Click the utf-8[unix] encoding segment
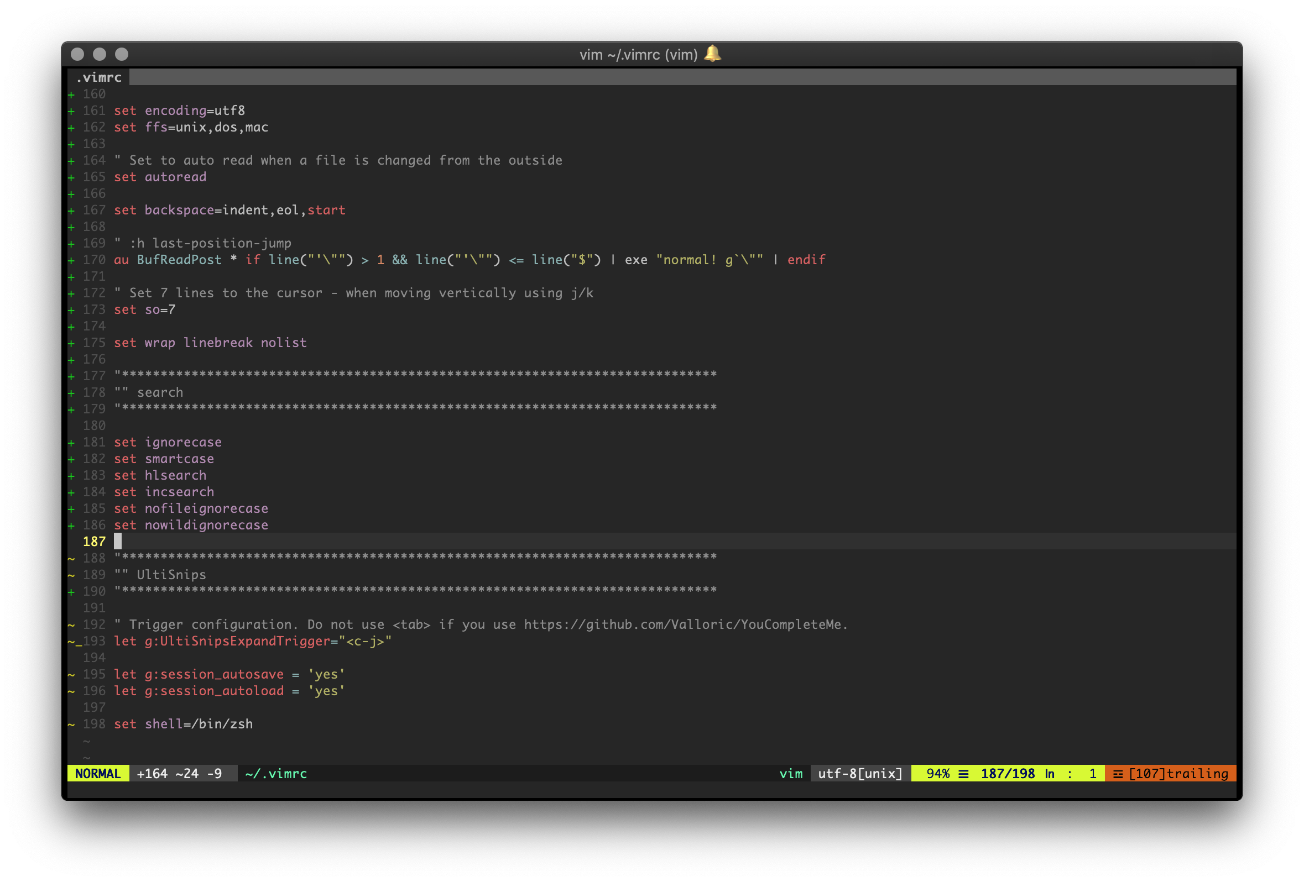Viewport: 1304px width, 882px height. tap(860, 774)
